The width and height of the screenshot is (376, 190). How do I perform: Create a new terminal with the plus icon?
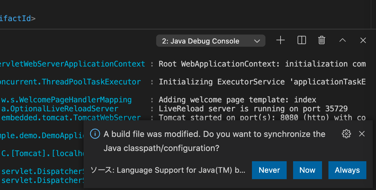281,40
